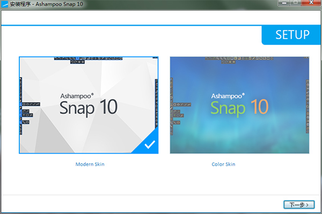Click the installer icon in title bar

coord(5,4)
